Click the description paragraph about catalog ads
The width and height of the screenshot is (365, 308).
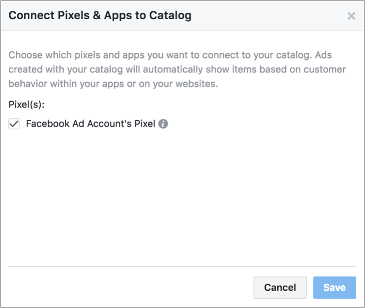[177, 69]
